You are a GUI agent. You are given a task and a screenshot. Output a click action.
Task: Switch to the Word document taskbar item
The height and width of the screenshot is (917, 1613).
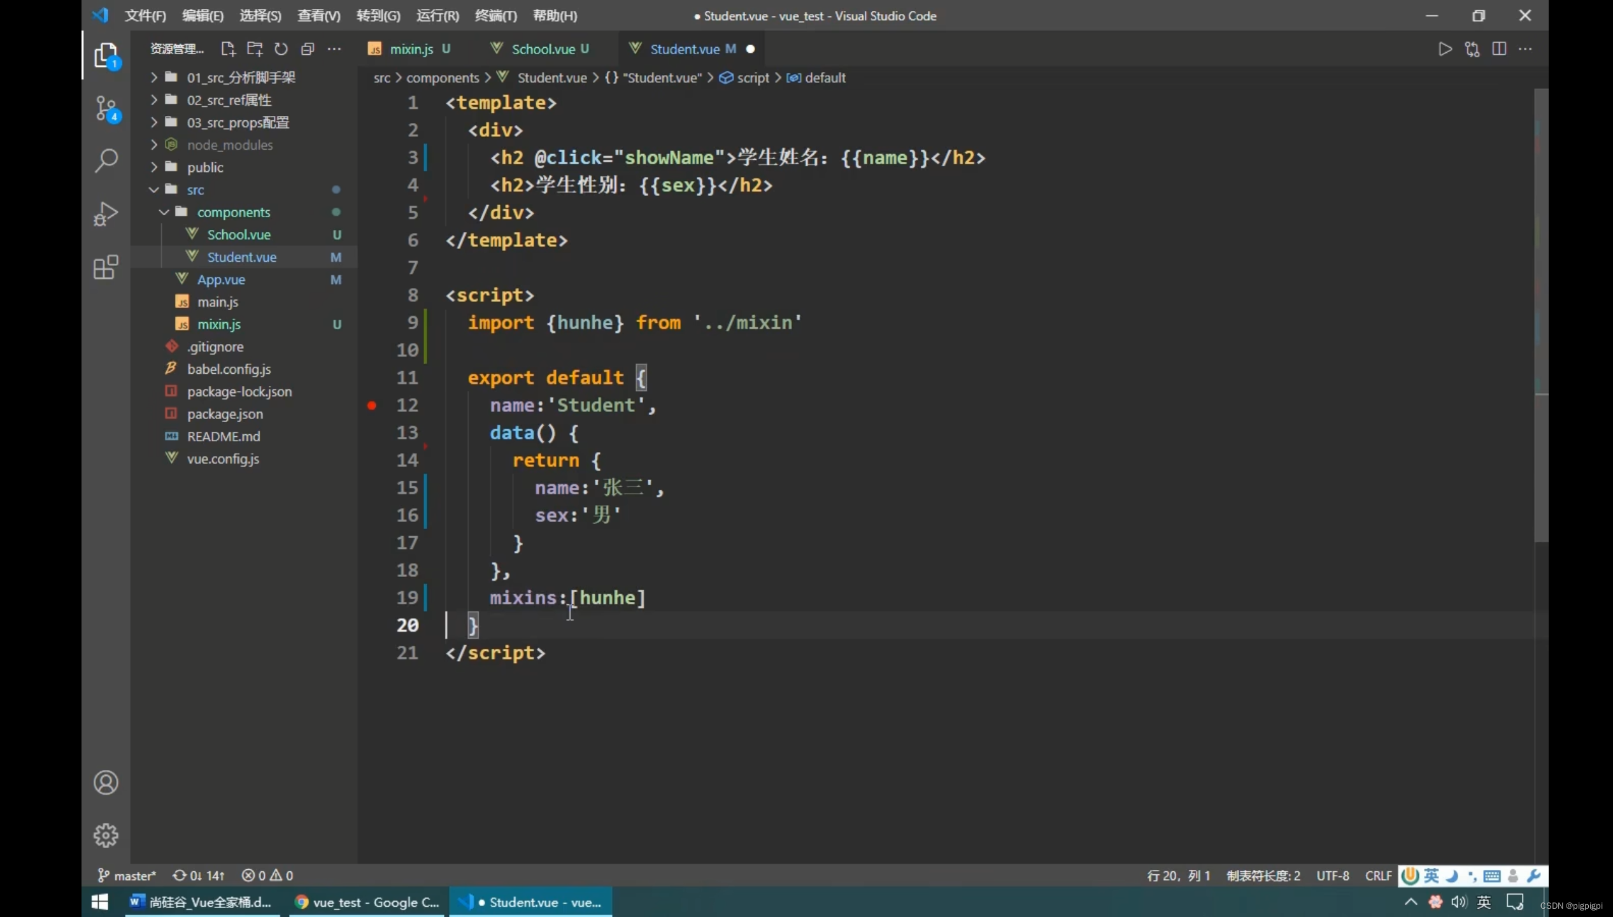(x=202, y=902)
